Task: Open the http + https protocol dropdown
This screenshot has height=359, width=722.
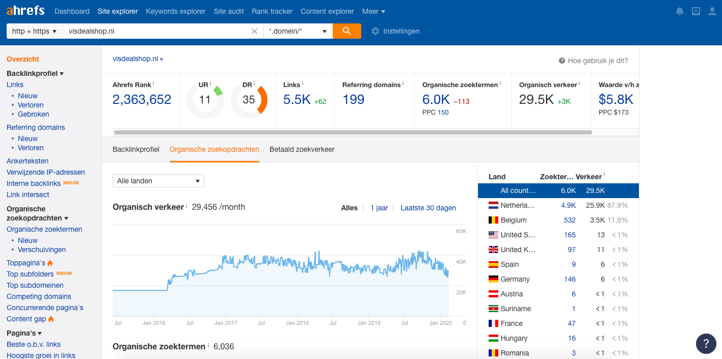Action: pos(34,32)
